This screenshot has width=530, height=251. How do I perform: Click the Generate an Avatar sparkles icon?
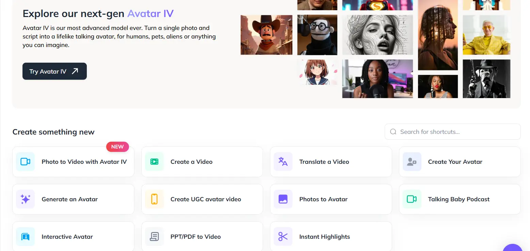[26, 199]
